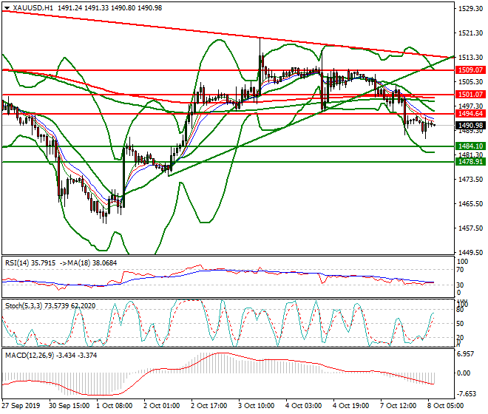Click the MACD scale value -7.653
Image resolution: width=488 pixels, height=414 pixels.
(467, 394)
